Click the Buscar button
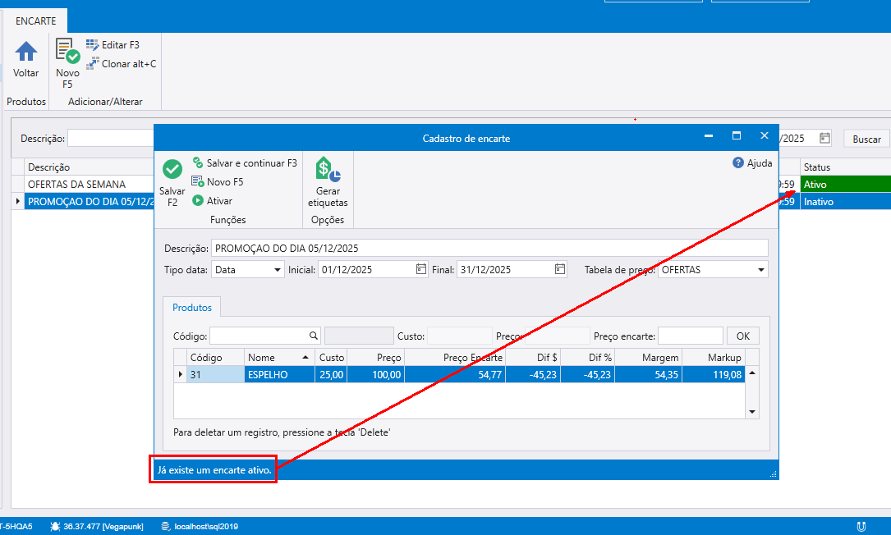Viewport: 891px width, 535px height. [866, 139]
